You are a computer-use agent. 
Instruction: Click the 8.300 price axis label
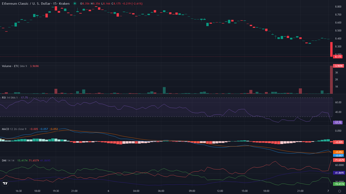tap(338, 47)
